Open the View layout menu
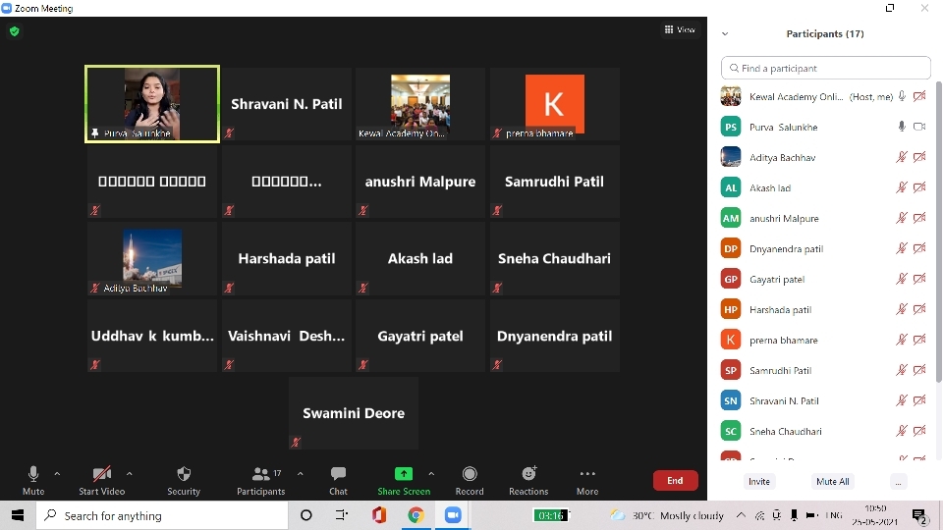This screenshot has width=943, height=530. tap(680, 30)
